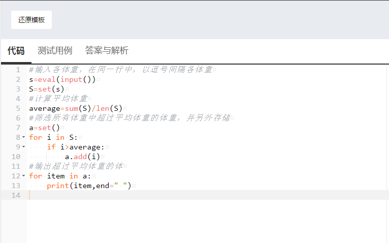Viewport: 389px width, 243px height.
Task: Click the first comment line about 输入各体重
Action: 120,70
